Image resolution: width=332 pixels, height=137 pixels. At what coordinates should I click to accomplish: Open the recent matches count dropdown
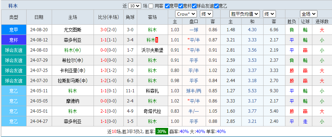135,6
